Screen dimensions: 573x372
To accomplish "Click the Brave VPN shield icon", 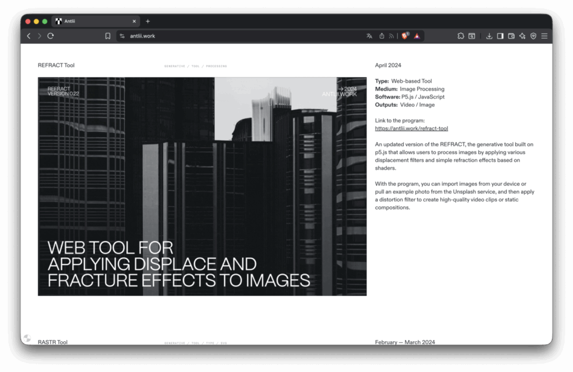I will 533,36.
